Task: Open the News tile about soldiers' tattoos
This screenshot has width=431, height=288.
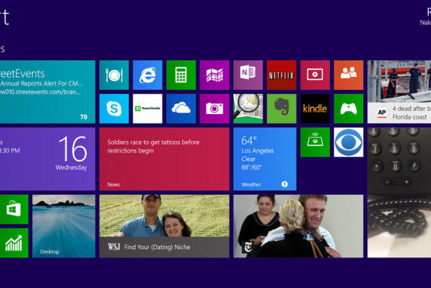Action: (x=164, y=159)
